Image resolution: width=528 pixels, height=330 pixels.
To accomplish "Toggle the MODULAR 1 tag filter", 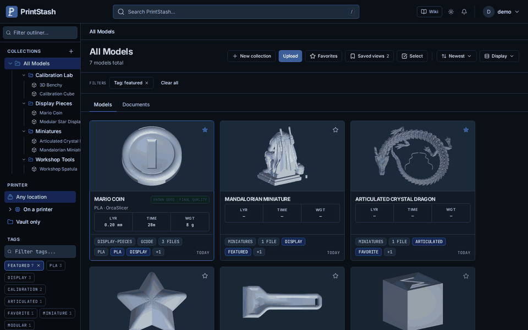I will (19, 325).
